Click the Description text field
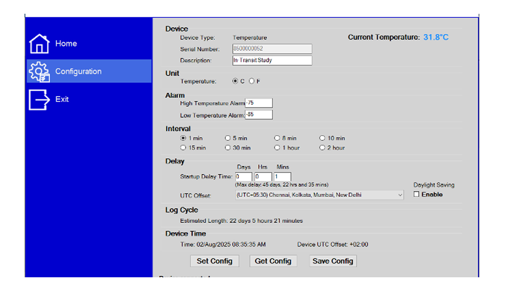 tap(272, 60)
